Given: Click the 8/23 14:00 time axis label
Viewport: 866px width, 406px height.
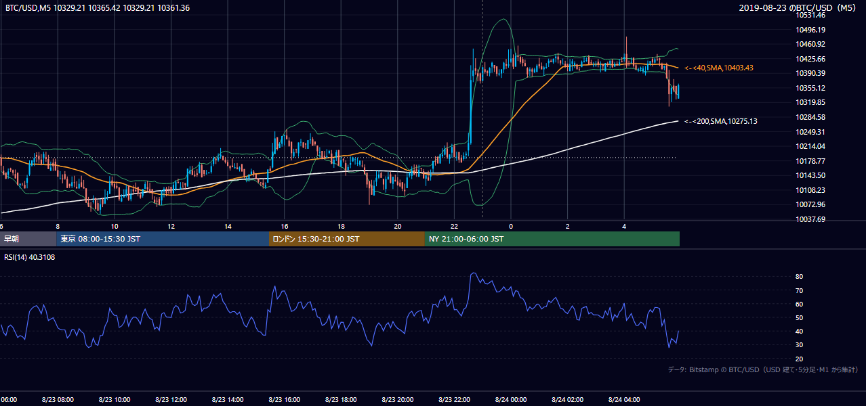Looking at the screenshot, I should click(228, 399).
